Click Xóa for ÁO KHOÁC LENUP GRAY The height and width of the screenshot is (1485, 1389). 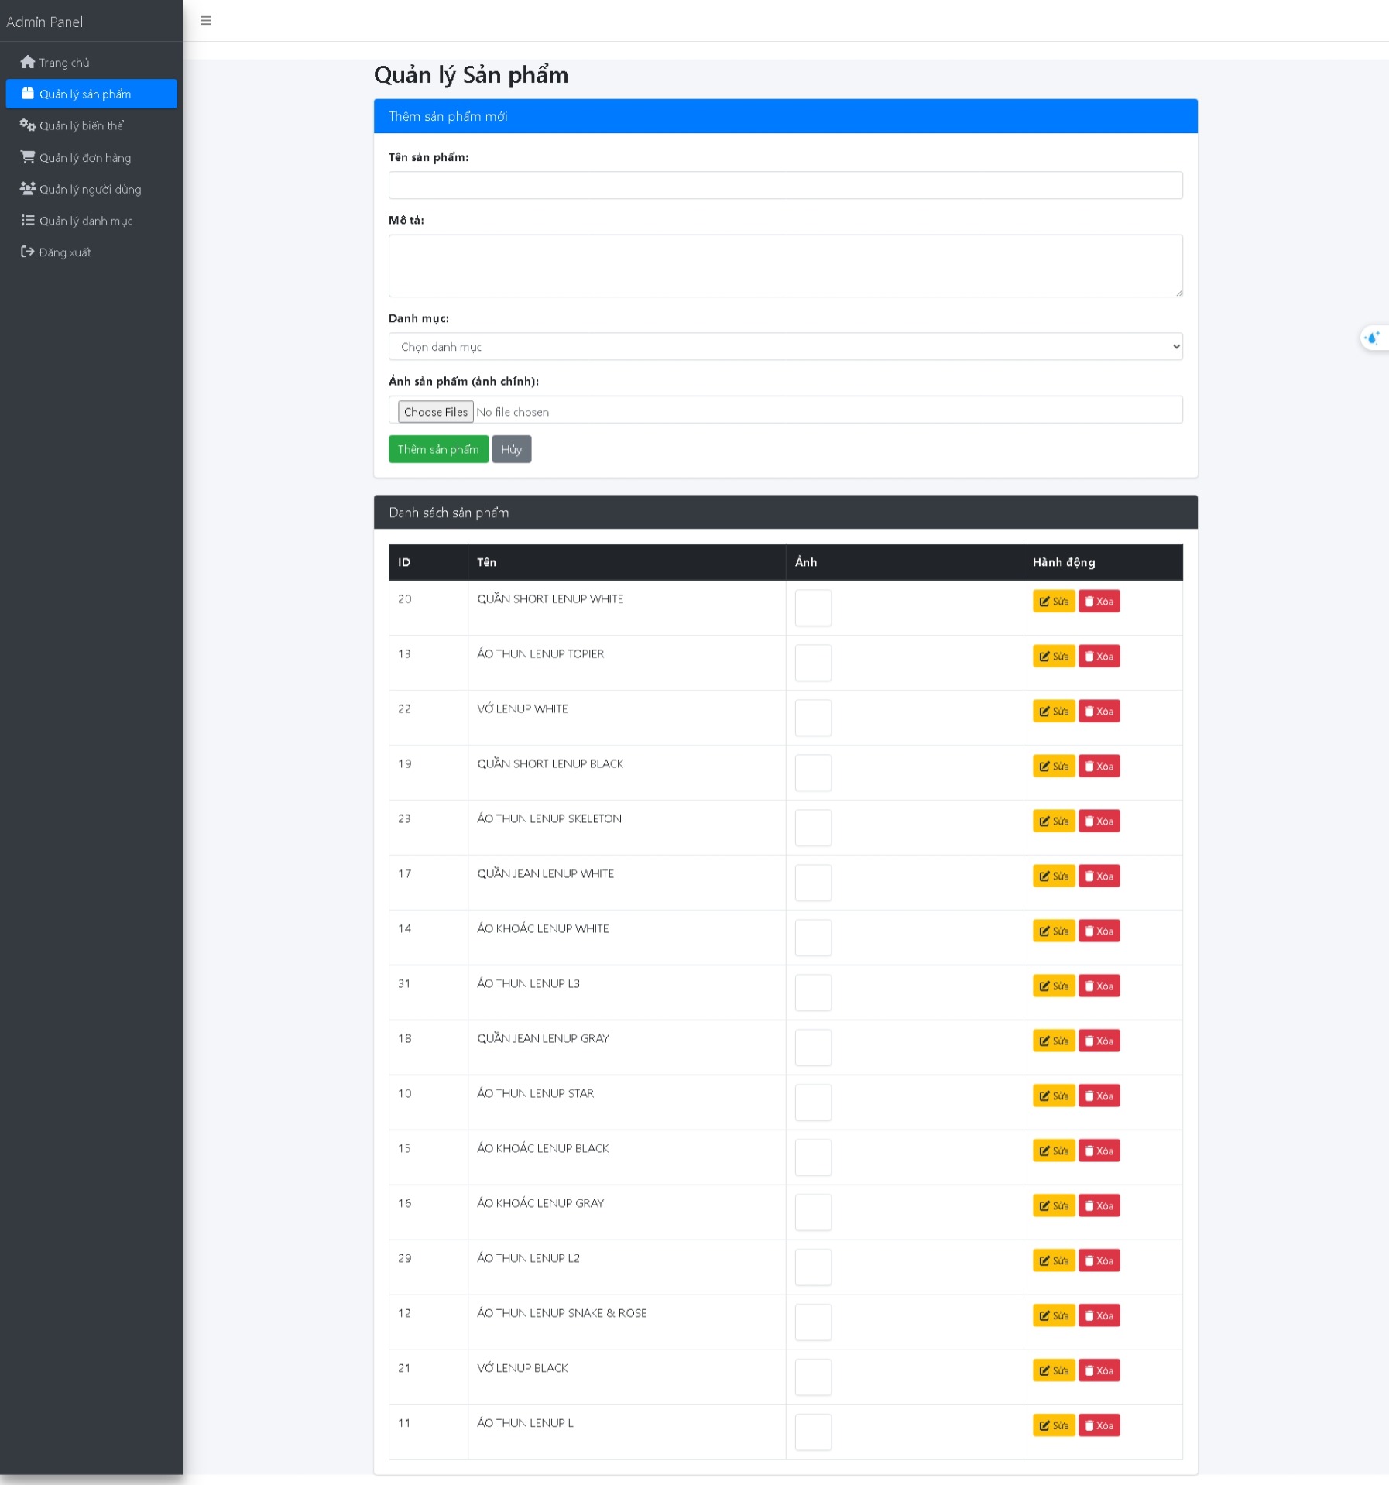tap(1099, 1206)
